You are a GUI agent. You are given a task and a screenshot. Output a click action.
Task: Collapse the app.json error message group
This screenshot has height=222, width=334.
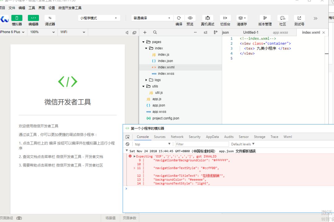(x=127, y=151)
